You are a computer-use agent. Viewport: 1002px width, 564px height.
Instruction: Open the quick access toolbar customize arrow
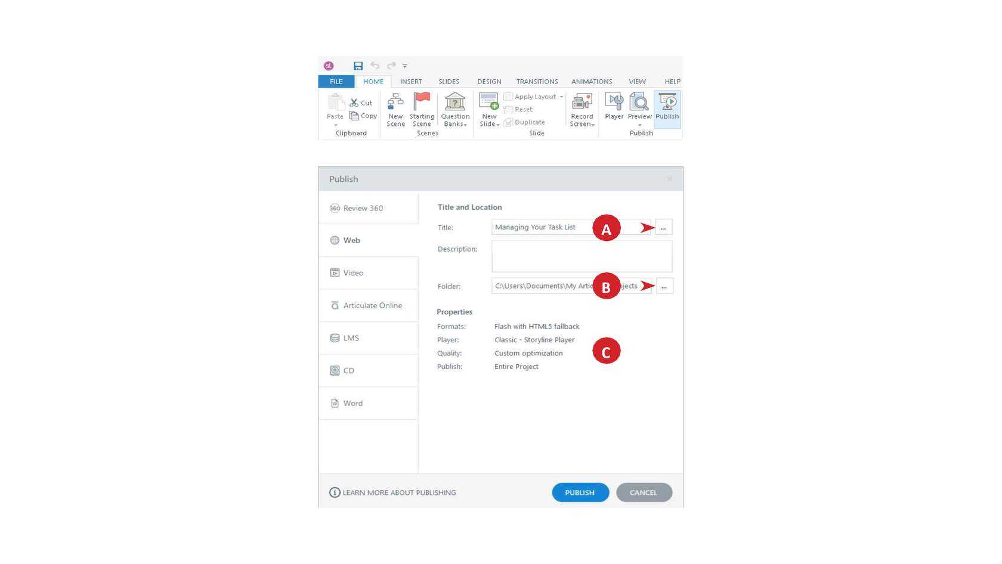point(405,66)
